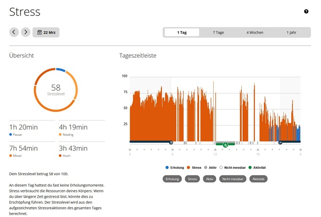
Task: Switch to the 4 Wochen view
Action: pyautogui.click(x=255, y=33)
